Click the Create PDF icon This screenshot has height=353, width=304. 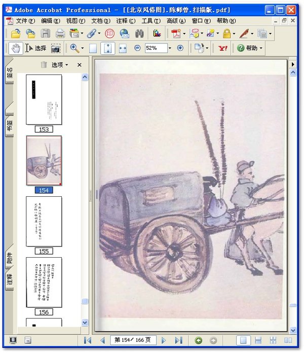(x=176, y=34)
